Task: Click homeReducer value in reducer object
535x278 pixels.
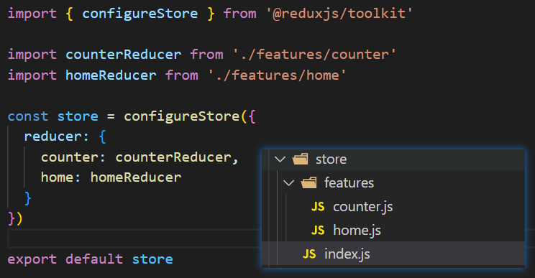Action: point(136,177)
